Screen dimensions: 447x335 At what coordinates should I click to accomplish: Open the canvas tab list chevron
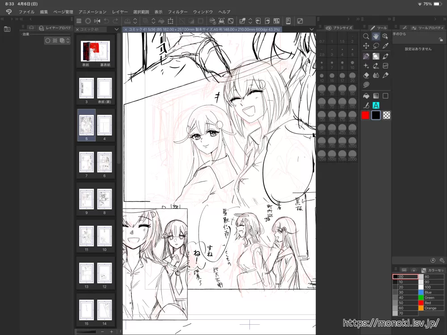click(x=310, y=29)
